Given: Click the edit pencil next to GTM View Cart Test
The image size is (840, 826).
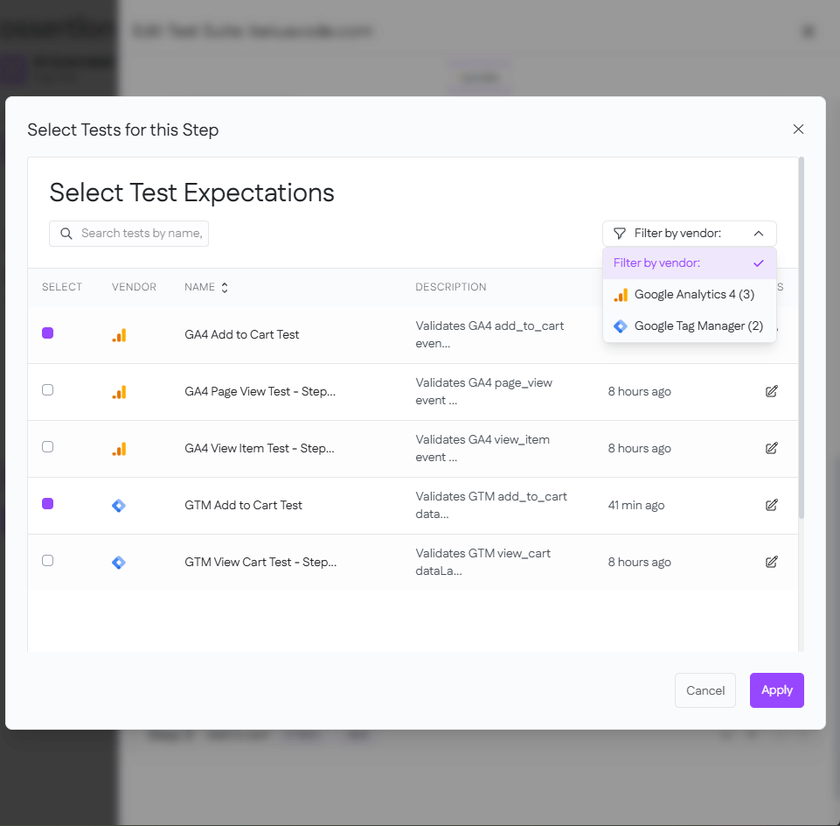Looking at the screenshot, I should pyautogui.click(x=771, y=562).
